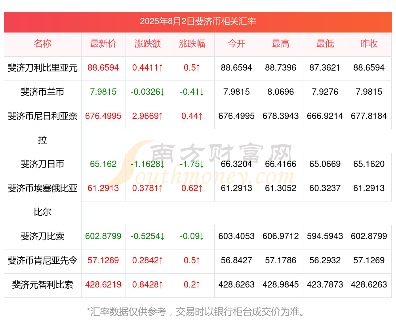Click lowest value 87.3621
This screenshot has width=396, height=324.
[x=325, y=67]
